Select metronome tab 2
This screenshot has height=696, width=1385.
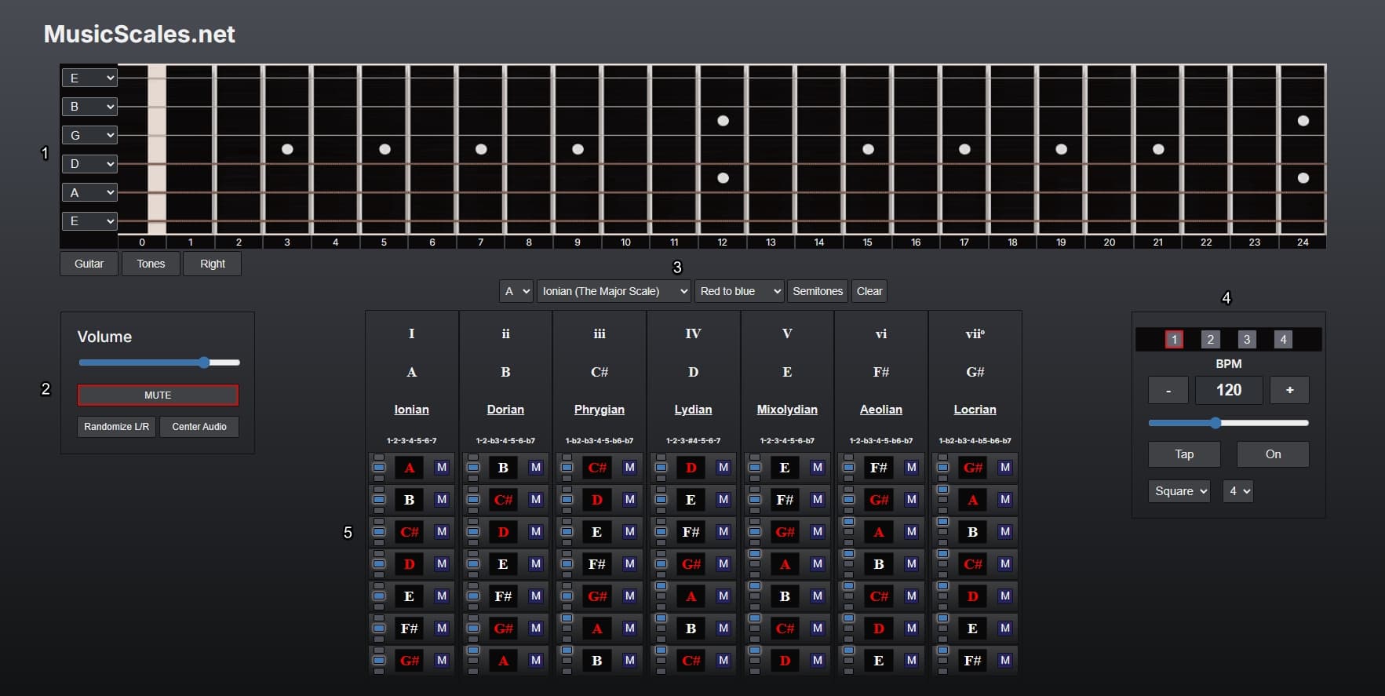coord(1210,339)
